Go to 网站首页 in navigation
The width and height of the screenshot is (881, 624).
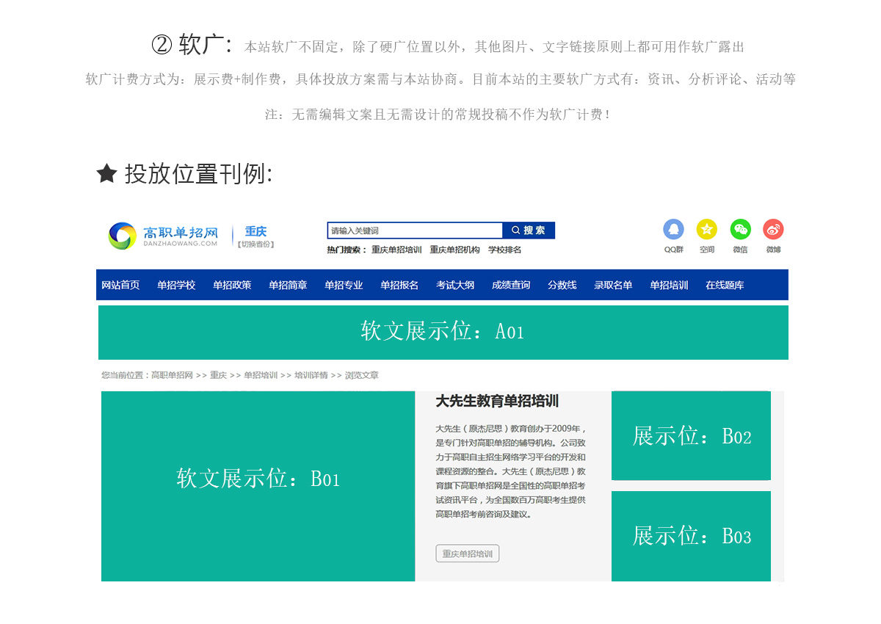coord(120,285)
